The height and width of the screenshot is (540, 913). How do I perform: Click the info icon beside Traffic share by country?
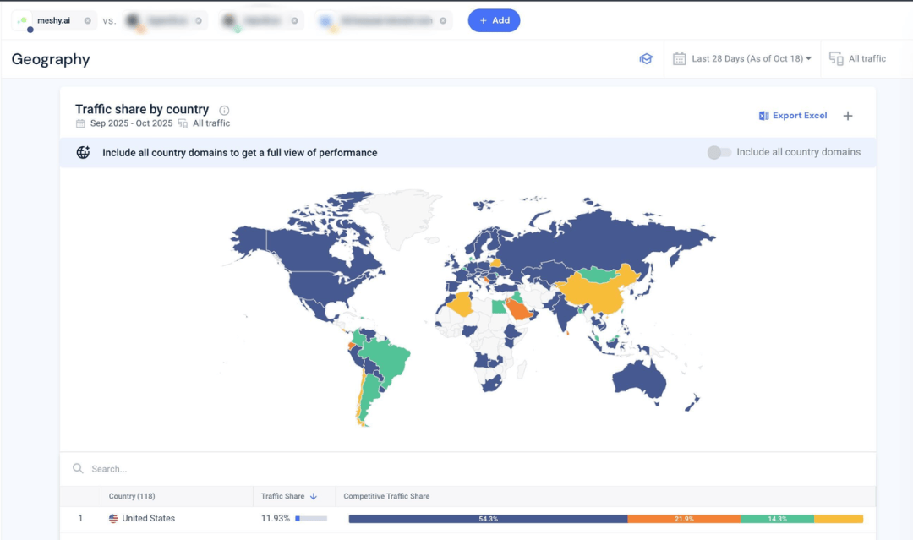[224, 110]
